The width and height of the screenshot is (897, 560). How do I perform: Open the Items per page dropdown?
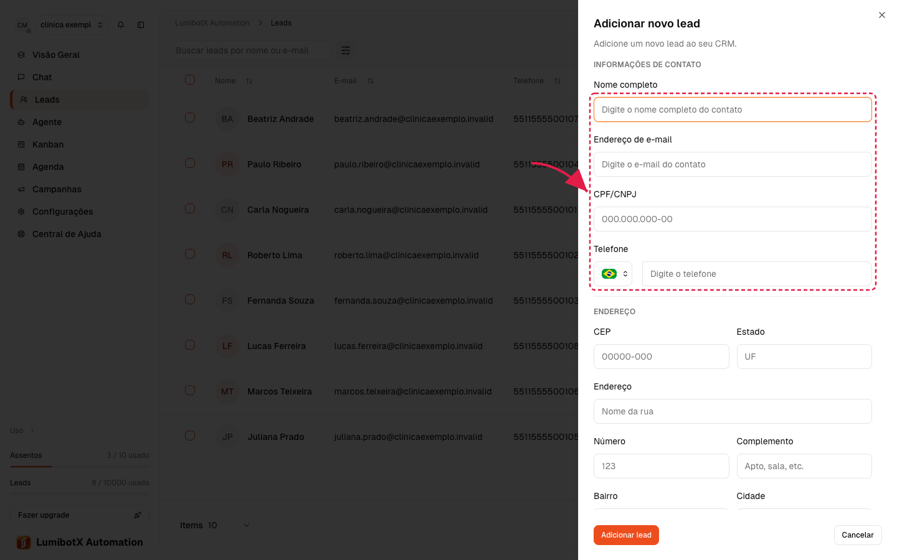pos(229,525)
